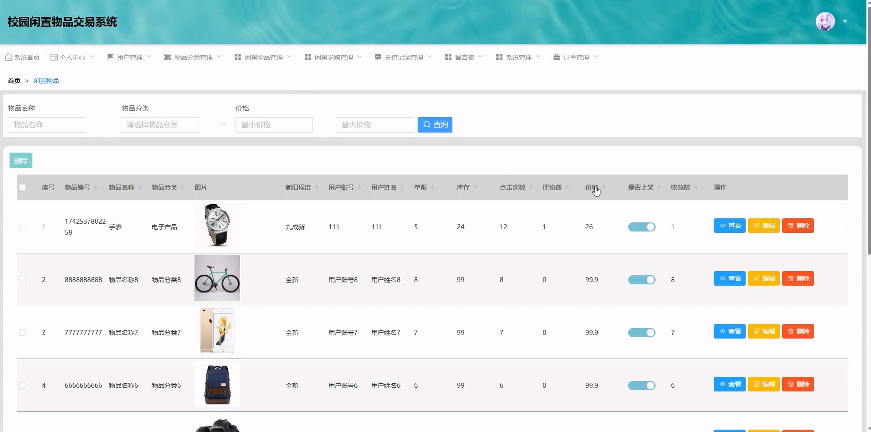The height and width of the screenshot is (432, 871).
Task: Check the select-all header checkbox
Action: [22, 187]
